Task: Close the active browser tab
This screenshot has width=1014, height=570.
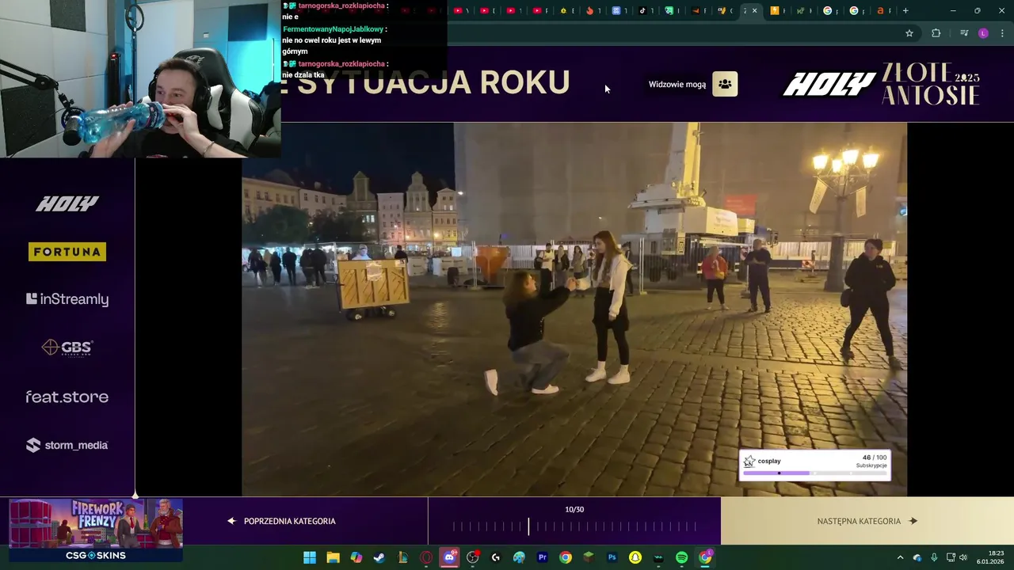Action: tap(754, 10)
